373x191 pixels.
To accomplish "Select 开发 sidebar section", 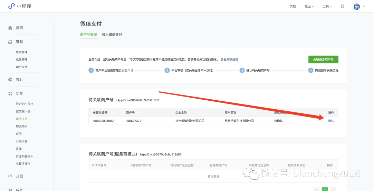I will [19, 176].
